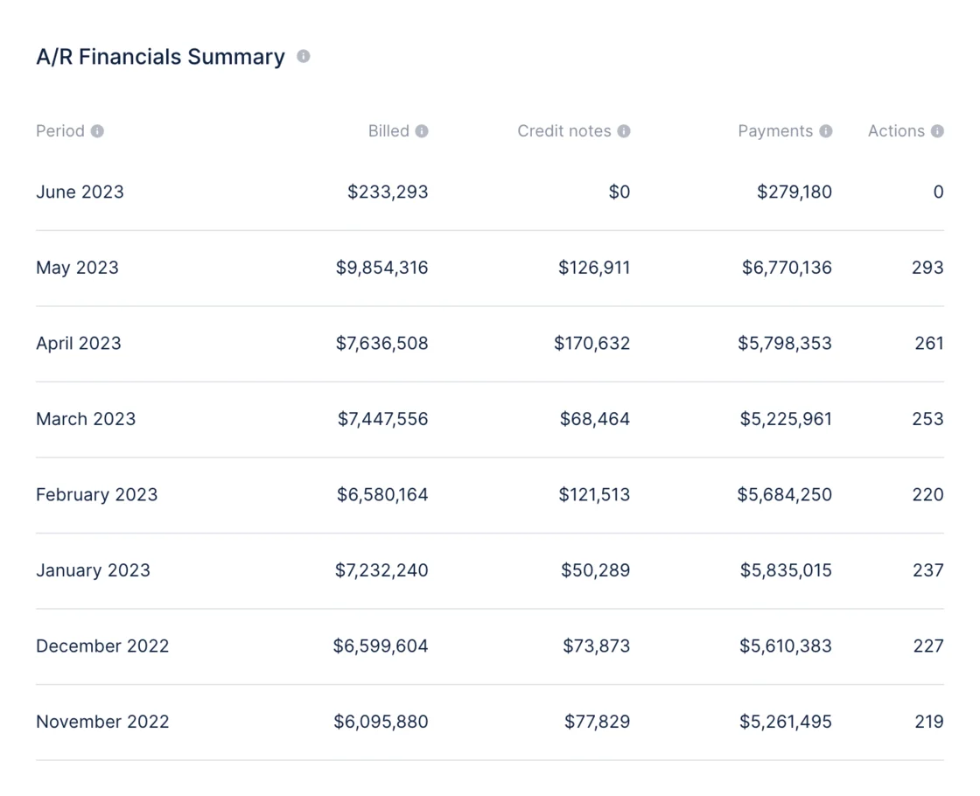This screenshot has width=980, height=796.
Task: Select the April 2023 period
Action: tap(78, 344)
